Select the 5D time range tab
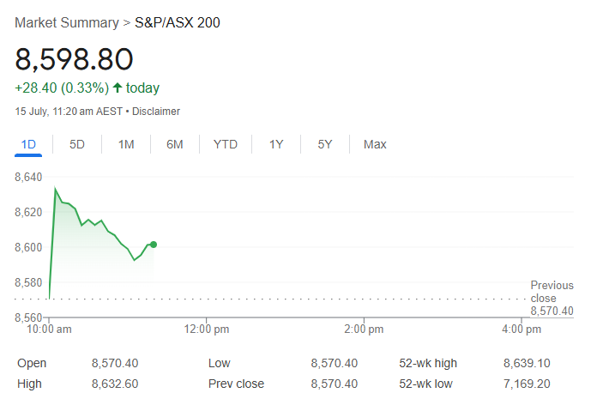The width and height of the screenshot is (603, 405). [x=77, y=145]
